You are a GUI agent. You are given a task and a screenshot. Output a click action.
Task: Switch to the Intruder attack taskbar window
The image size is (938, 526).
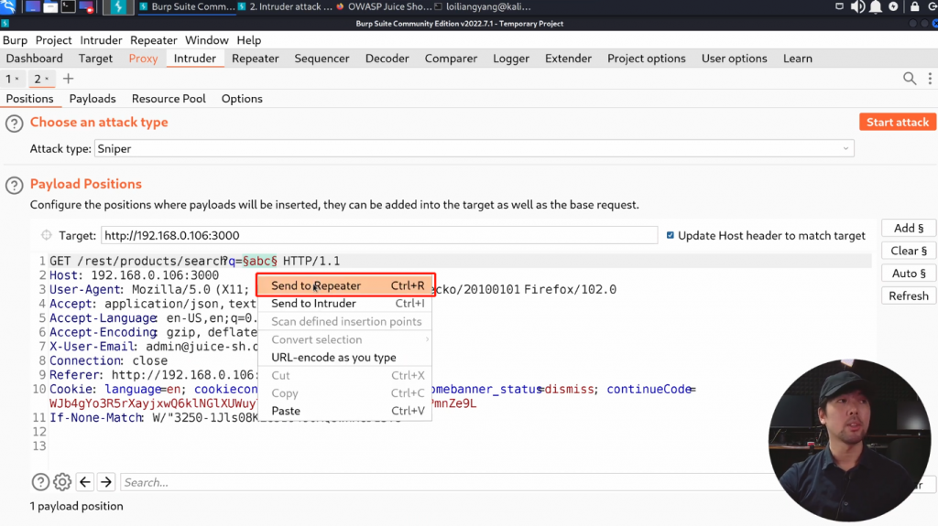pos(285,6)
